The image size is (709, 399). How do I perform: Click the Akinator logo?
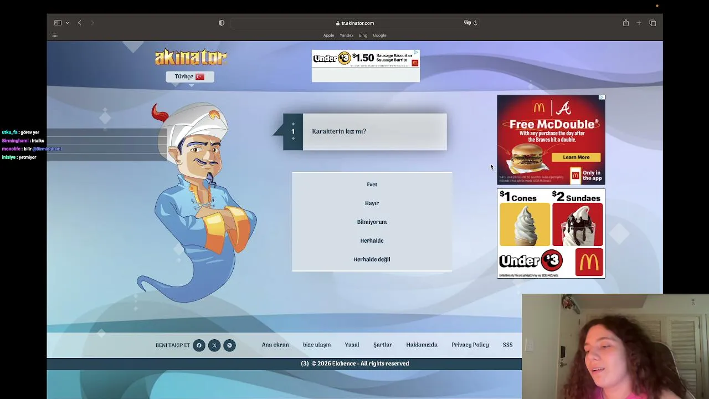(x=191, y=57)
